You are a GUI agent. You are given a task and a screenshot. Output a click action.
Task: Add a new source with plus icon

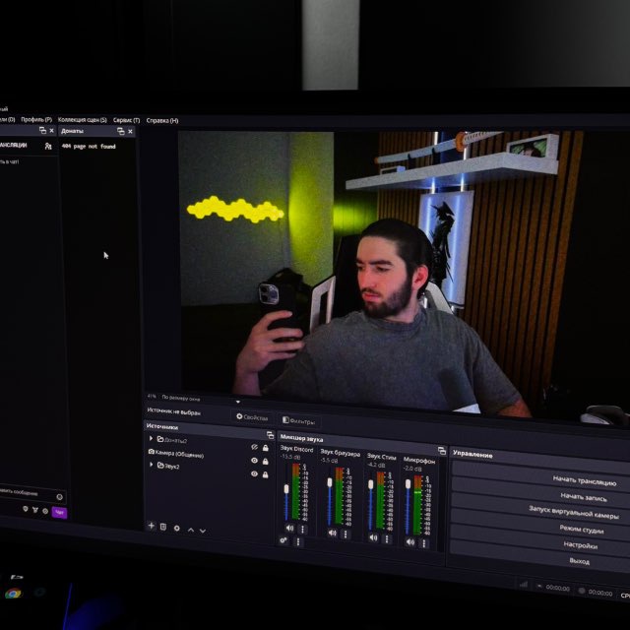151,526
